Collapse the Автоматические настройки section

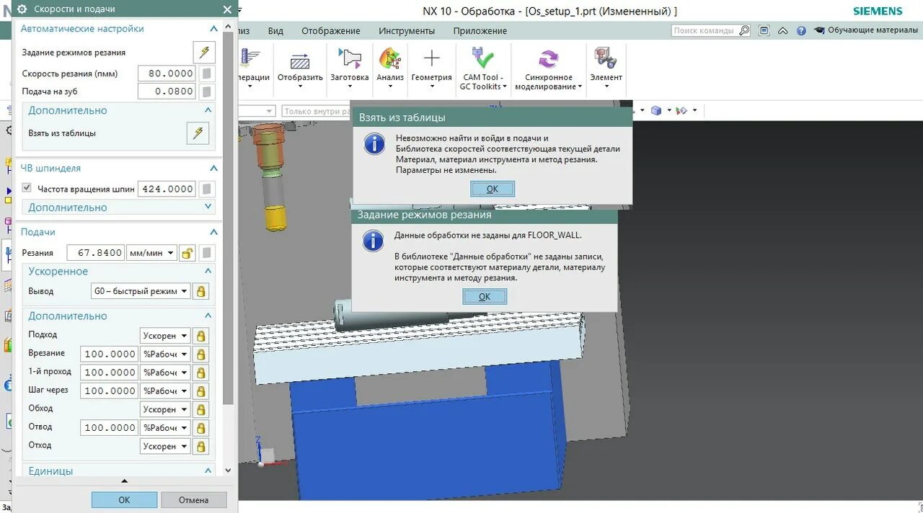pos(213,29)
